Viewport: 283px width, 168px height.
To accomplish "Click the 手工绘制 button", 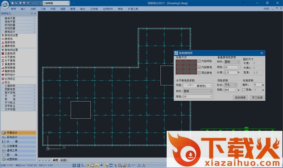I will [x=257, y=98].
